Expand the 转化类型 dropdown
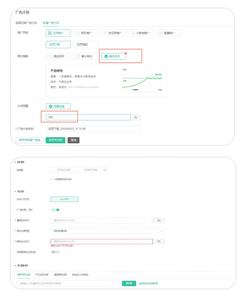Image resolution: width=245 pixels, height=299 pixels. tap(108, 231)
